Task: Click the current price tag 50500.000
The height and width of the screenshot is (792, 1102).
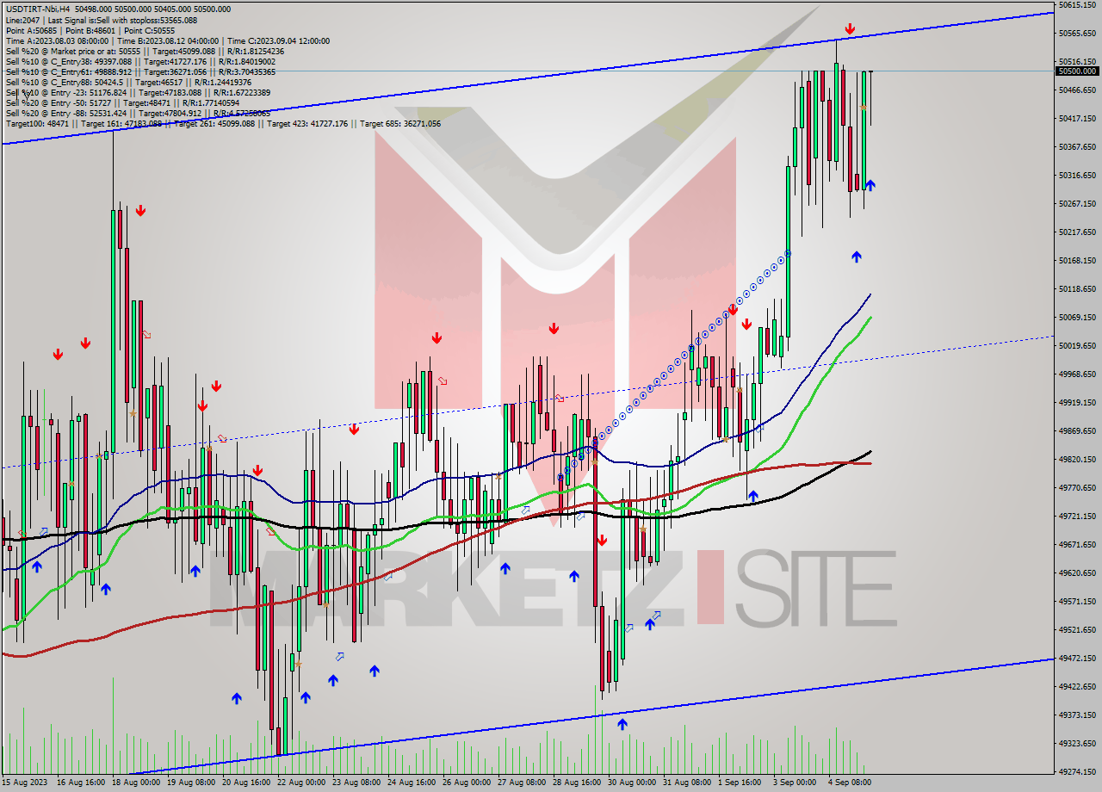Action: pyautogui.click(x=1077, y=71)
